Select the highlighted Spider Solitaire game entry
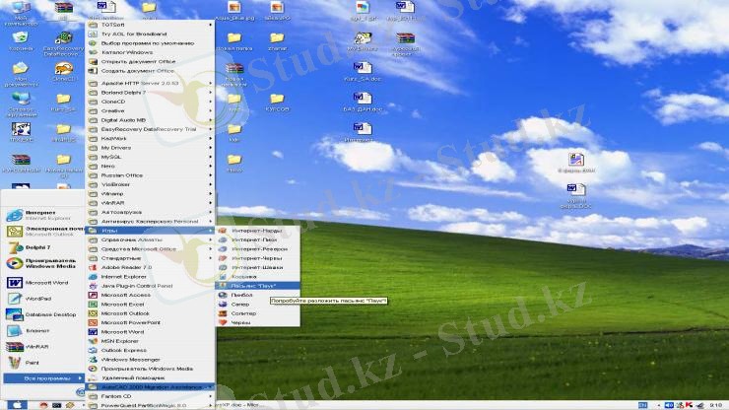The height and width of the screenshot is (410, 729). pos(254,286)
